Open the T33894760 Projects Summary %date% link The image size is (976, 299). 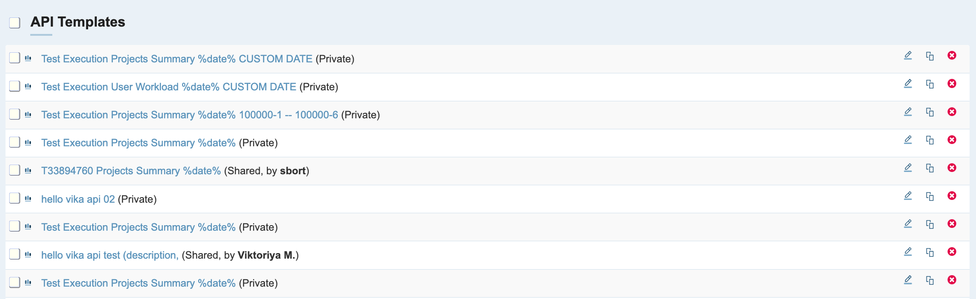(131, 171)
